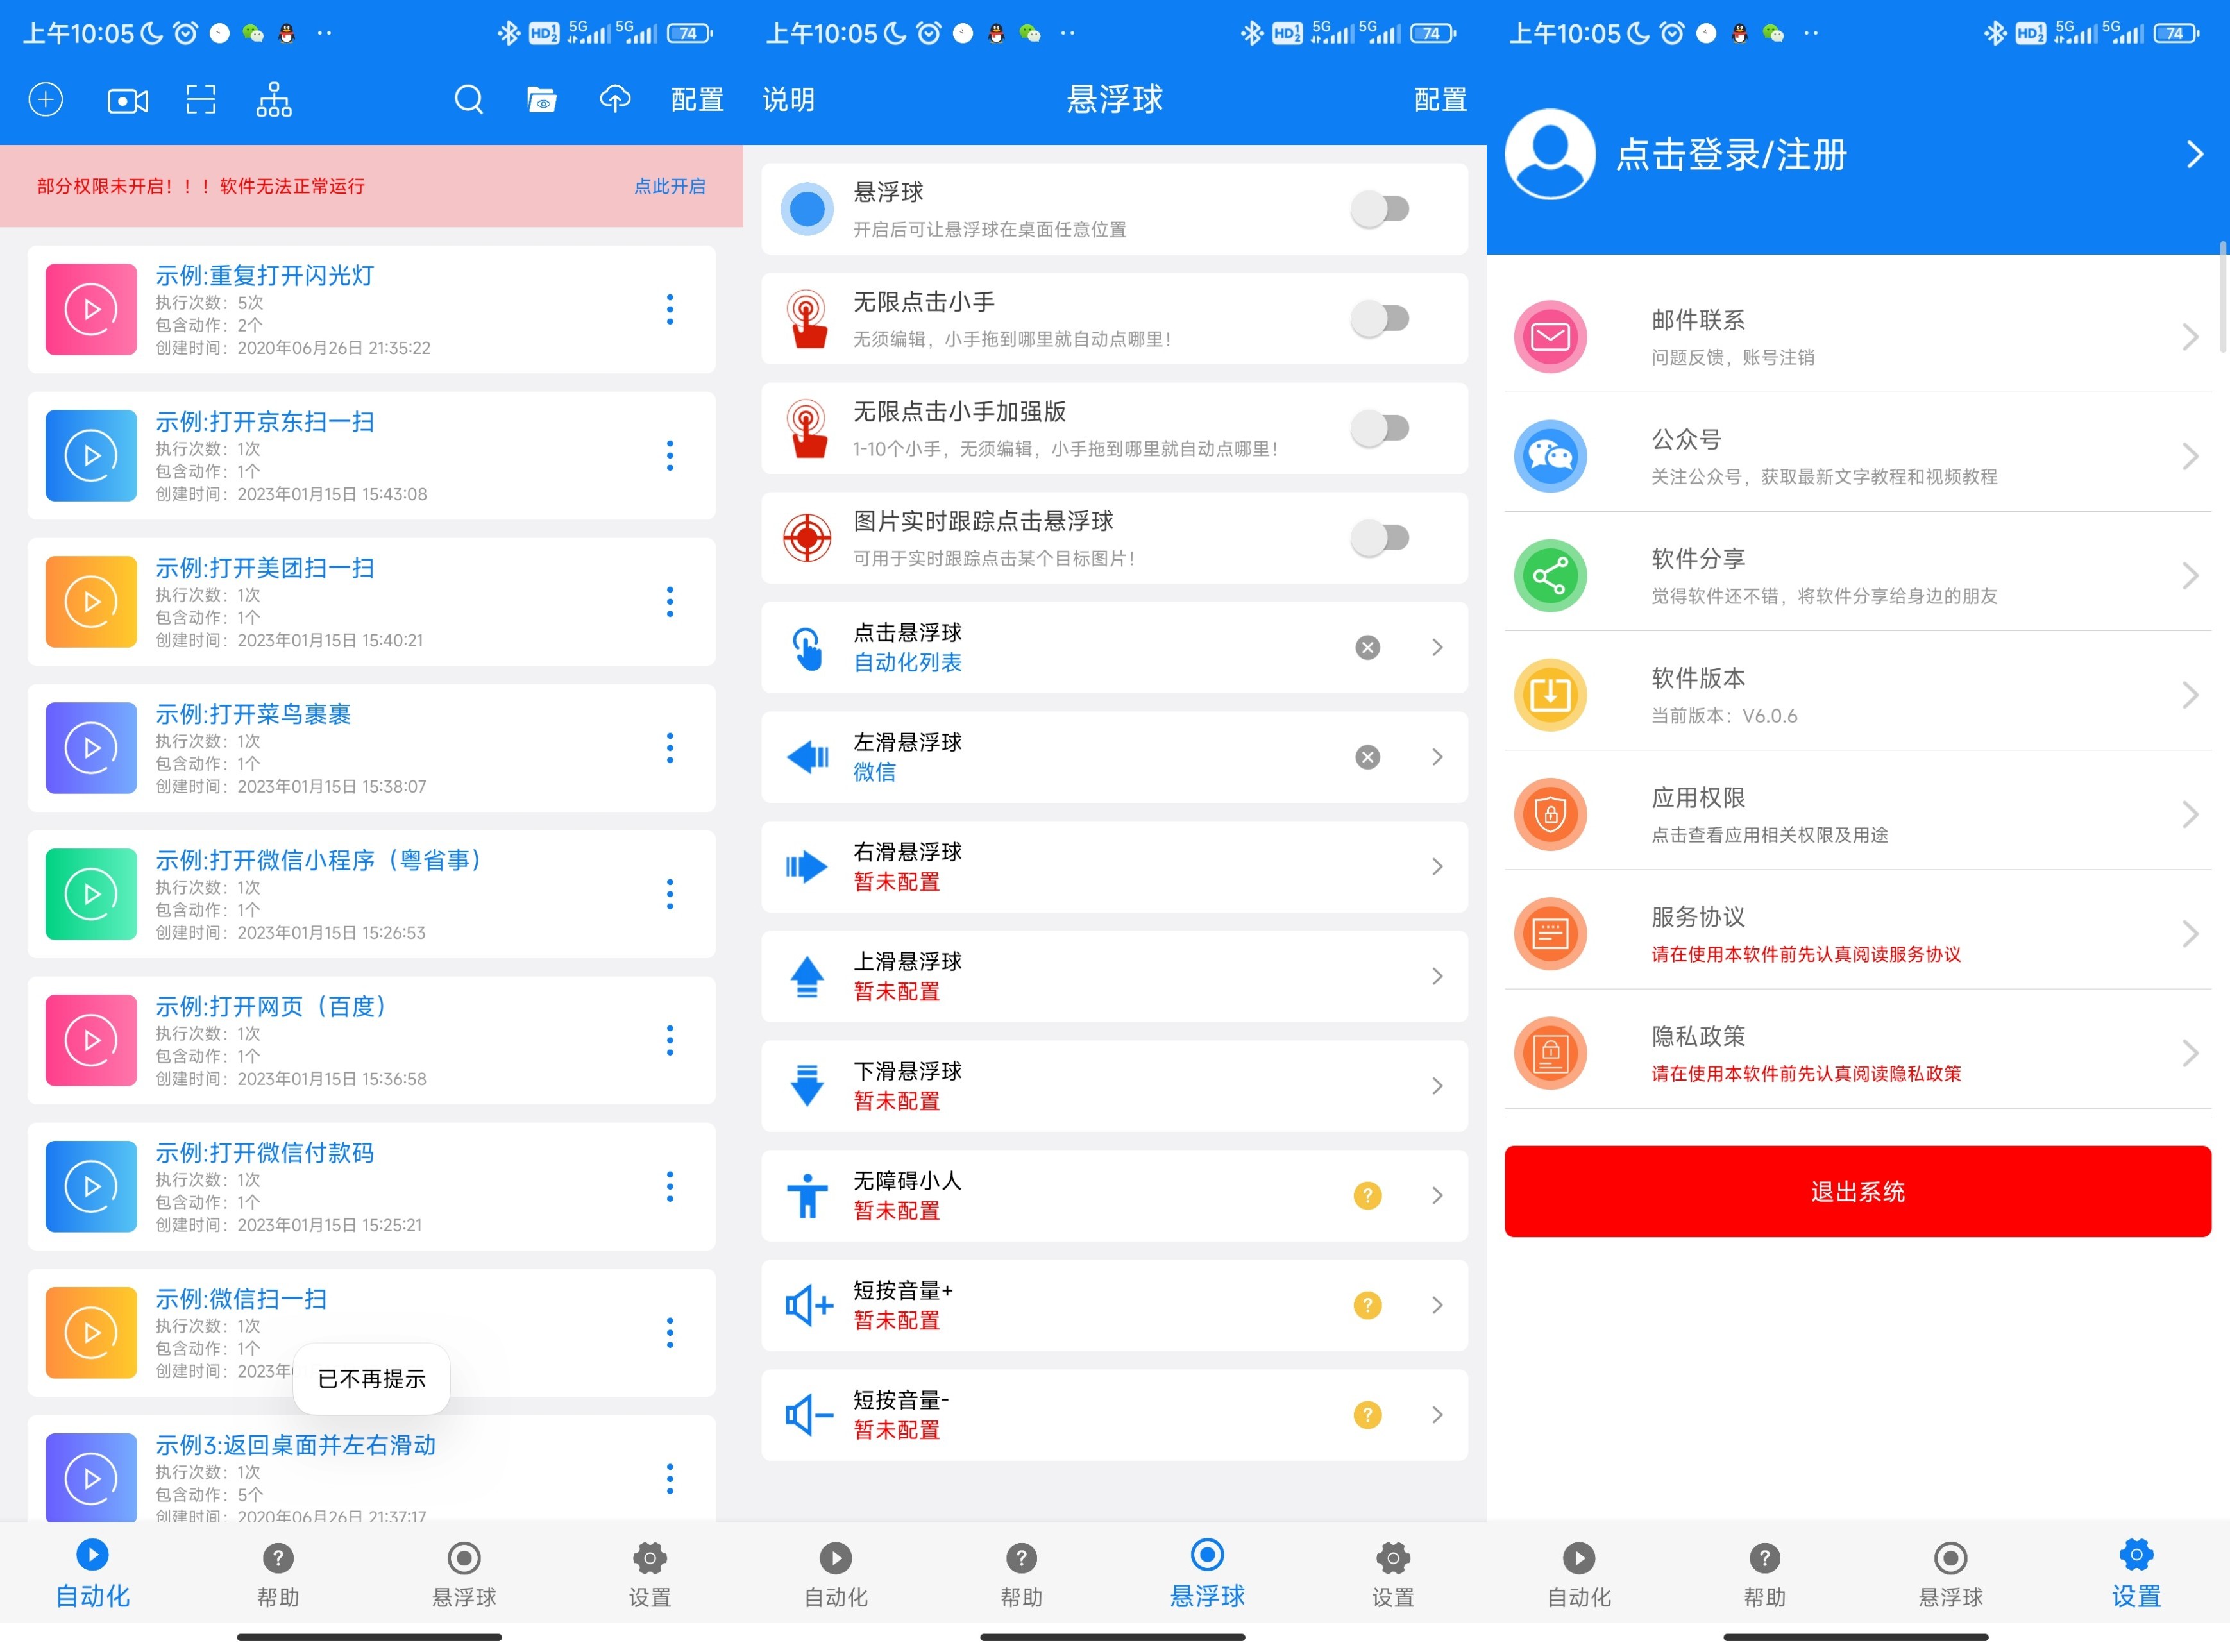The width and height of the screenshot is (2230, 1652).
Task: Expand 服务协议 details
Action: [x=2191, y=933]
